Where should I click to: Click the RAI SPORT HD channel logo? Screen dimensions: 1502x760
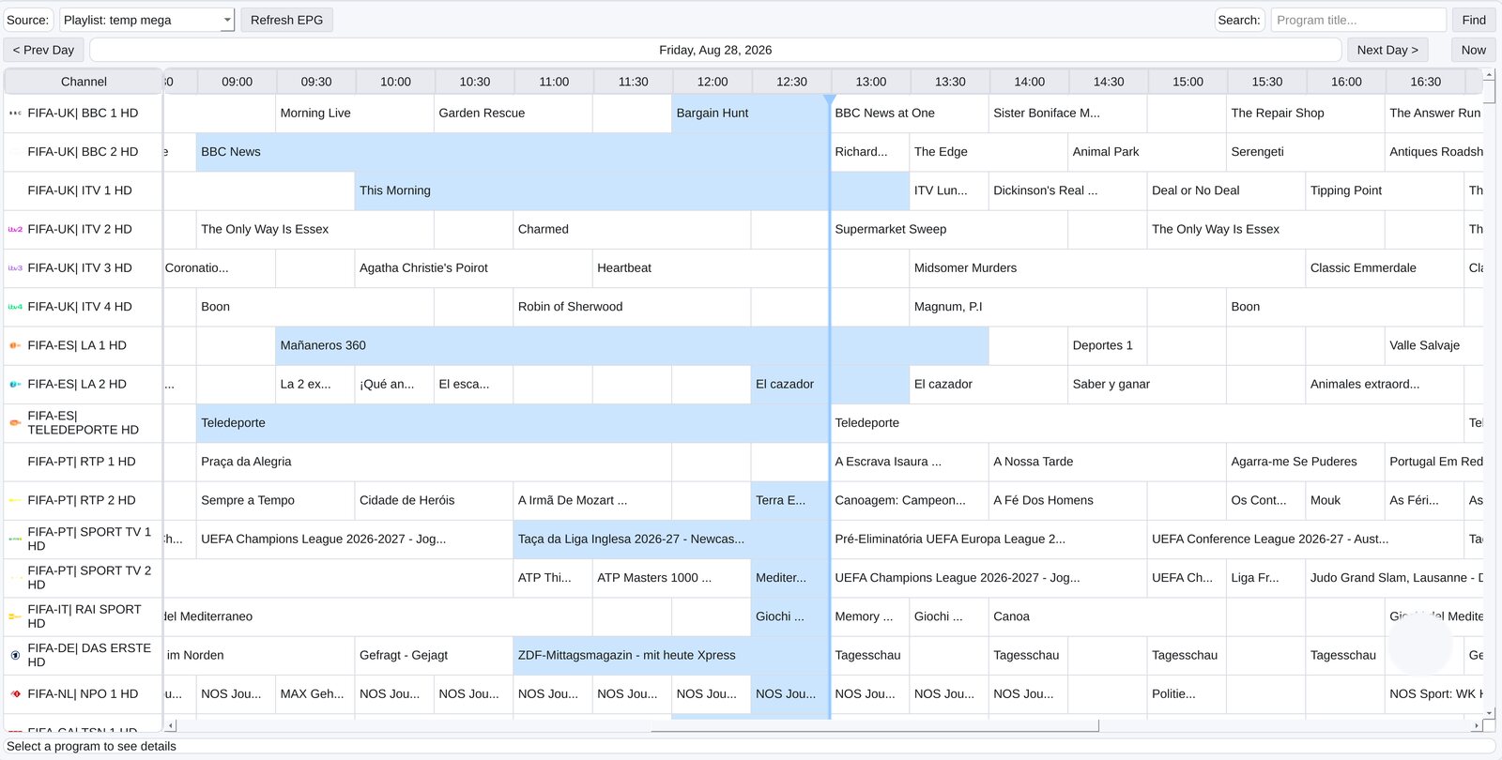click(15, 616)
